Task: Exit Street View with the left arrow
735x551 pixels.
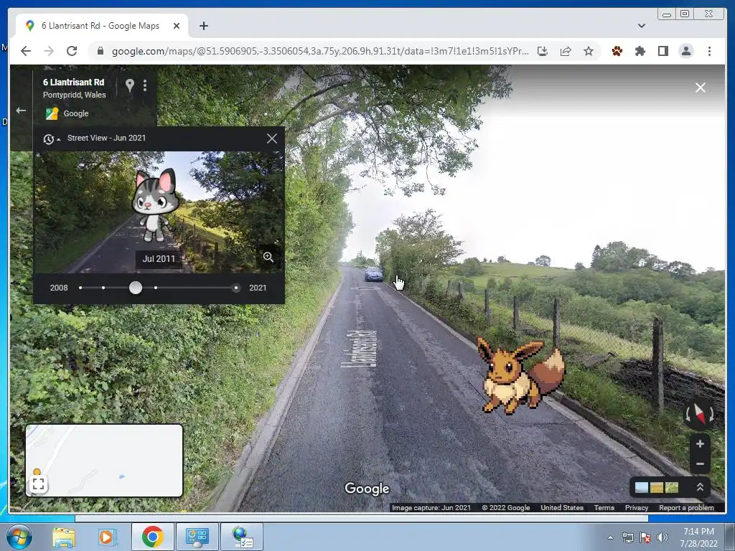Action: click(x=21, y=110)
